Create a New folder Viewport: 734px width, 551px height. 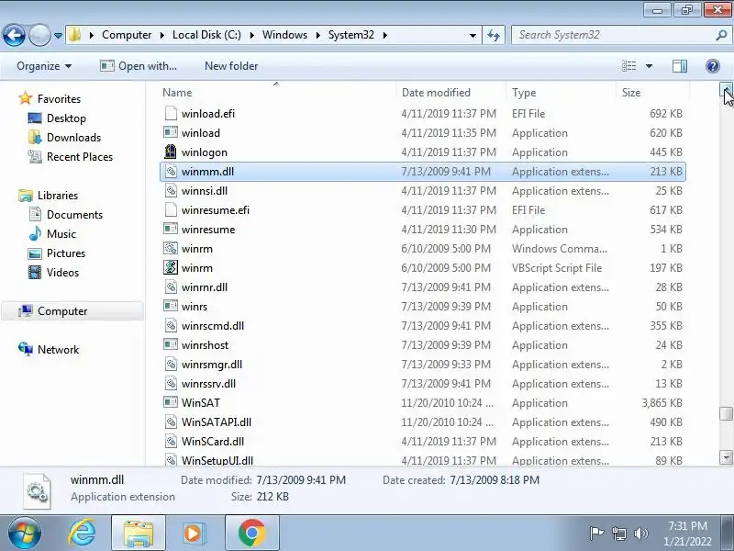click(231, 66)
